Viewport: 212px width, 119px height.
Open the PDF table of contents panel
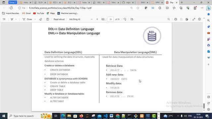tap(4, 19)
